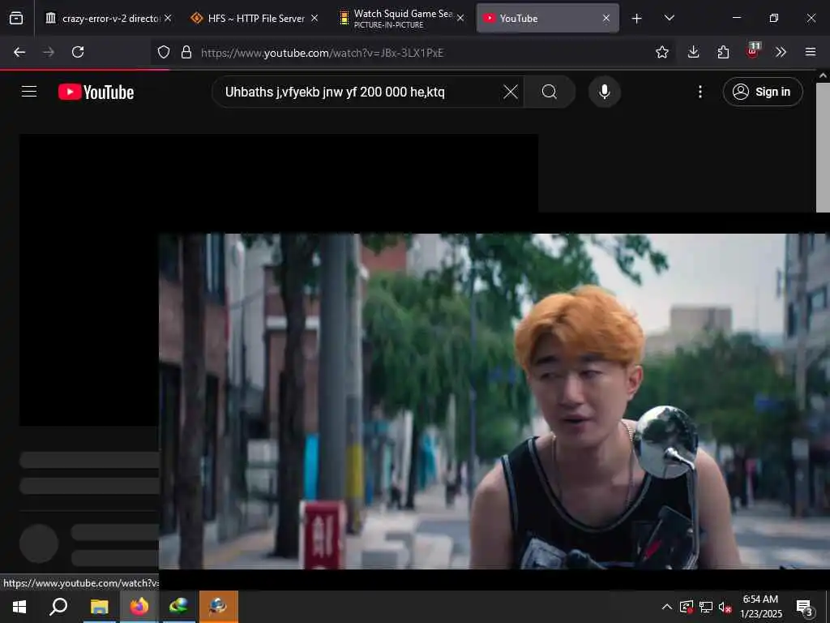Viewport: 830px width, 623px height.
Task: Open the clock showing 6:54 AM
Action: pyautogui.click(x=760, y=607)
